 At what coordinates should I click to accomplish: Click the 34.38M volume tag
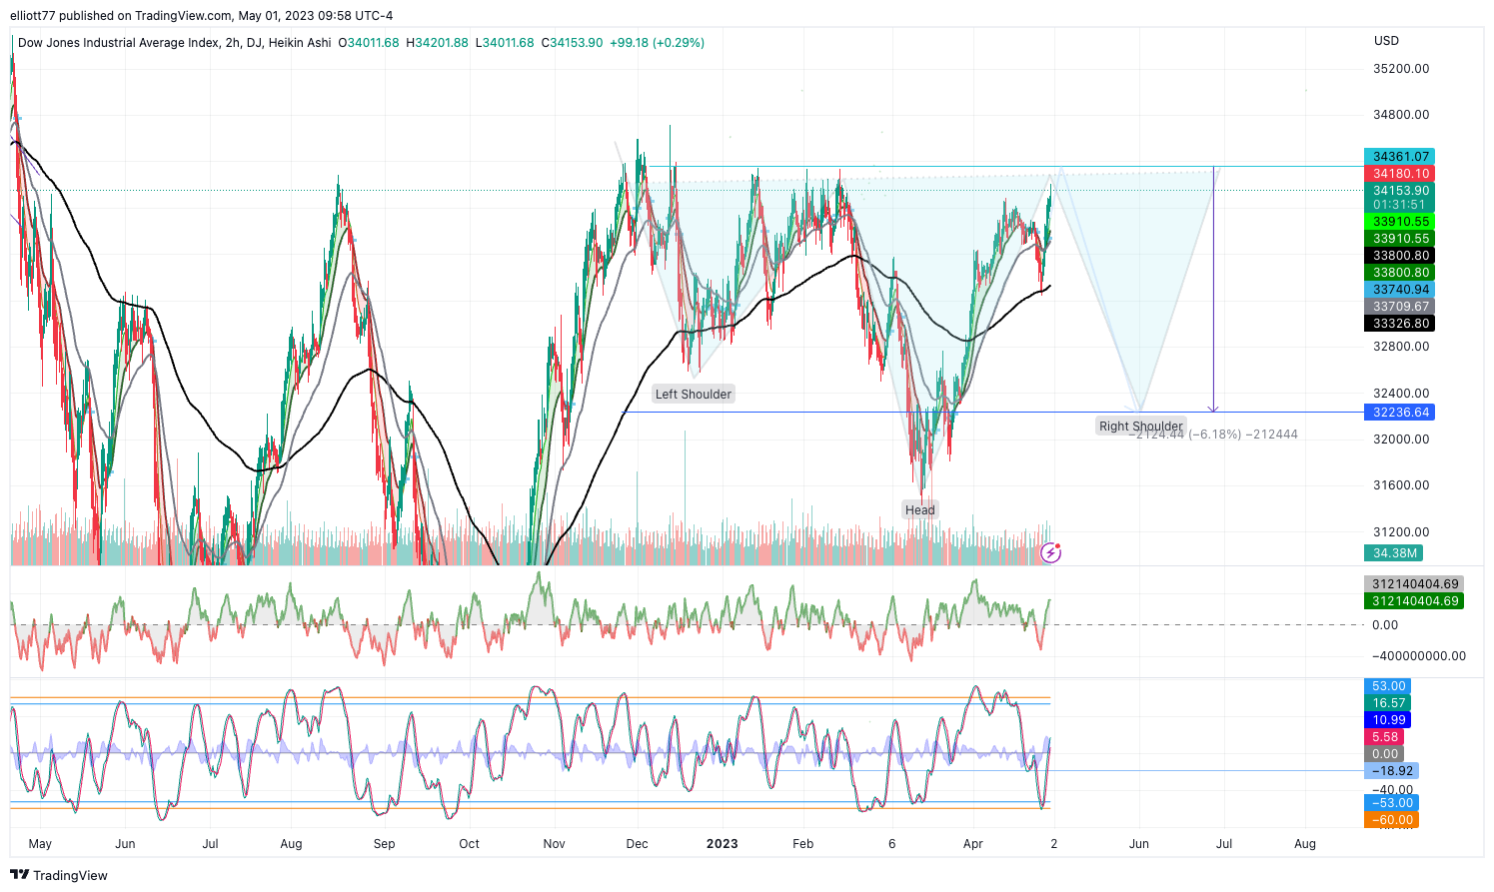coord(1394,553)
